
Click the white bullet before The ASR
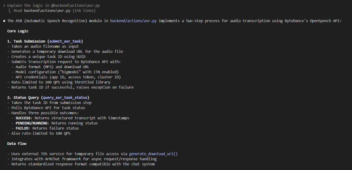pos(4,21)
